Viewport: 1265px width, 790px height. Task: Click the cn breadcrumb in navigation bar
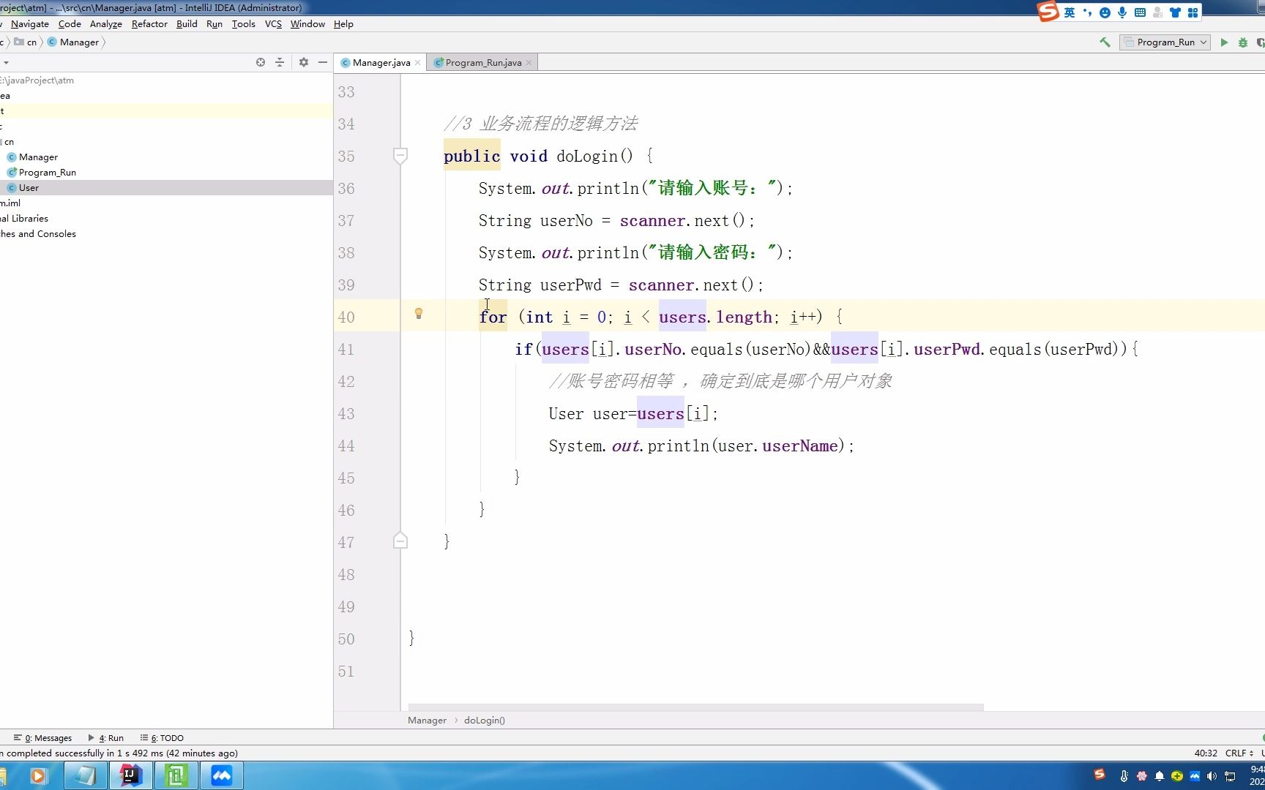click(26, 42)
